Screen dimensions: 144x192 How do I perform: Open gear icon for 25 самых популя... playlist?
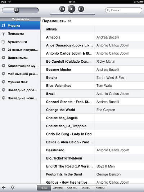click(x=4, y=50)
